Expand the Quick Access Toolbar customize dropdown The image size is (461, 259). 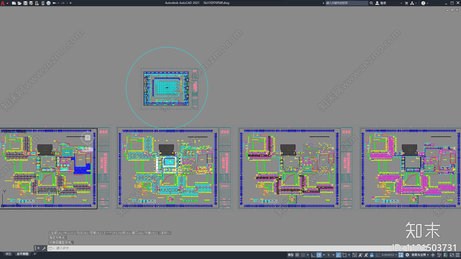[x=71, y=3]
